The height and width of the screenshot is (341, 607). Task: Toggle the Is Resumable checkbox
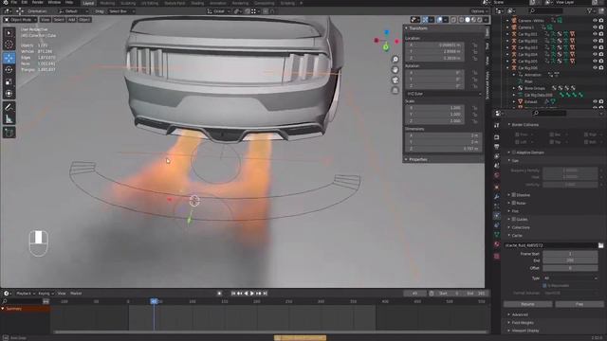tap(544, 285)
